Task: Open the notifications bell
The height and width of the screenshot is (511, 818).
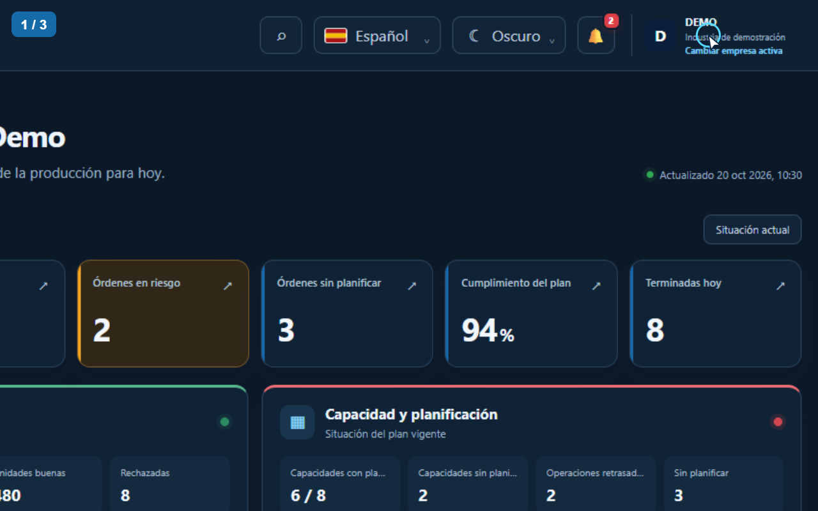Action: click(x=596, y=36)
